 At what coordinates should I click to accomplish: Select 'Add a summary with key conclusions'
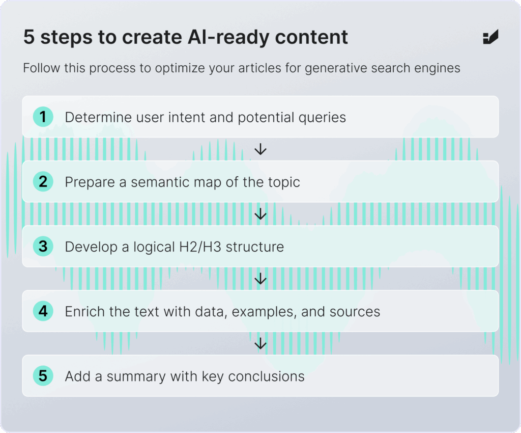pyautogui.click(x=184, y=376)
